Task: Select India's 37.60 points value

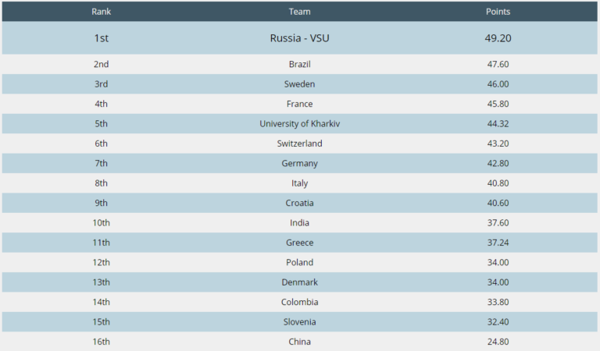Action: [x=498, y=223]
